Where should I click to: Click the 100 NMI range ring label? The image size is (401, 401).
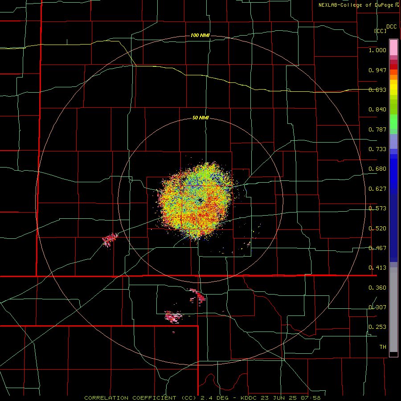coord(200,35)
